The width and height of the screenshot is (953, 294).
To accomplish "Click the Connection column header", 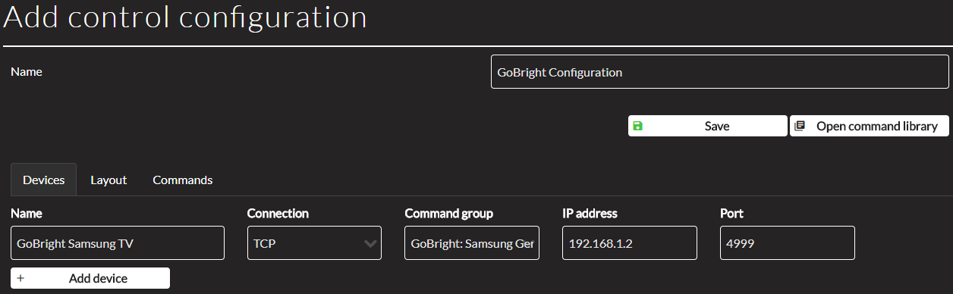I will tap(278, 214).
